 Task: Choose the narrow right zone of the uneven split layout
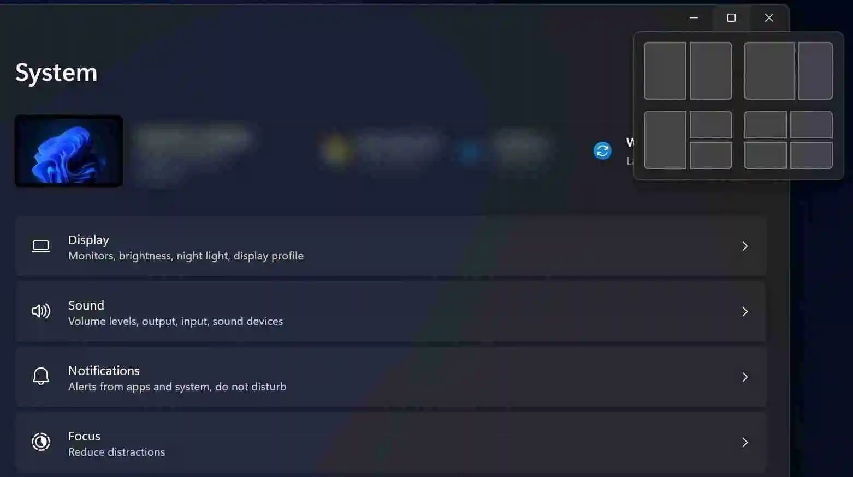[x=815, y=71]
